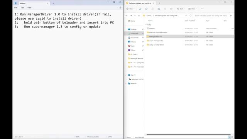Go forward using Explorer's forward arrow
Image resolution: width=247 pixels, height=139 pixels.
click(x=131, y=15)
